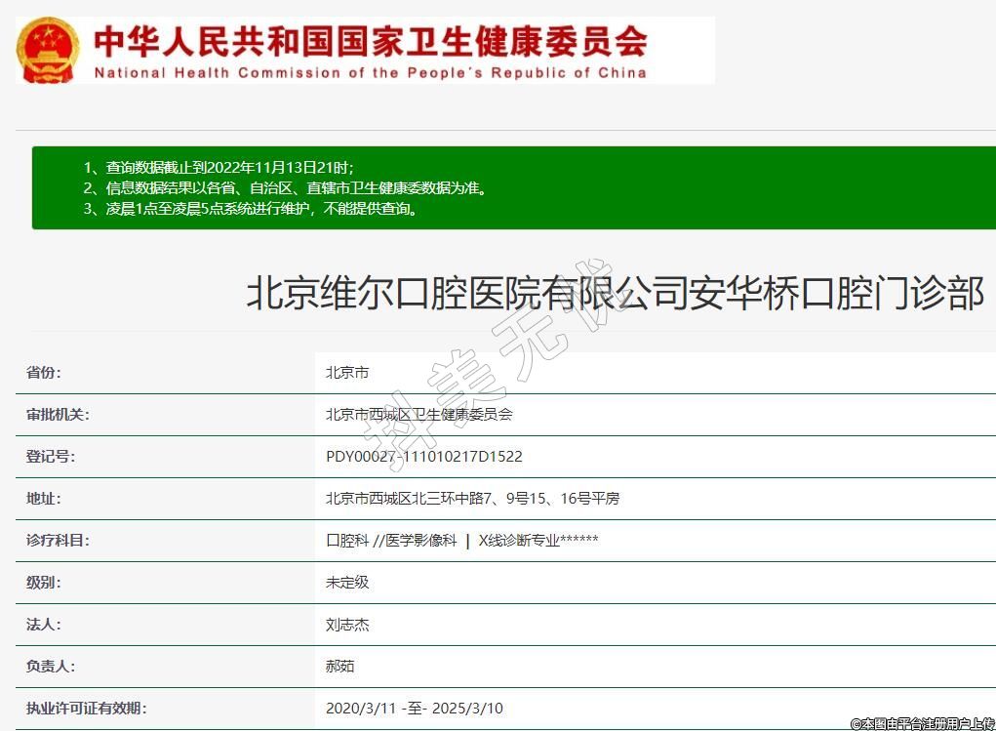Click the national emblem logo
Screen dimensions: 996x731
[x=47, y=50]
